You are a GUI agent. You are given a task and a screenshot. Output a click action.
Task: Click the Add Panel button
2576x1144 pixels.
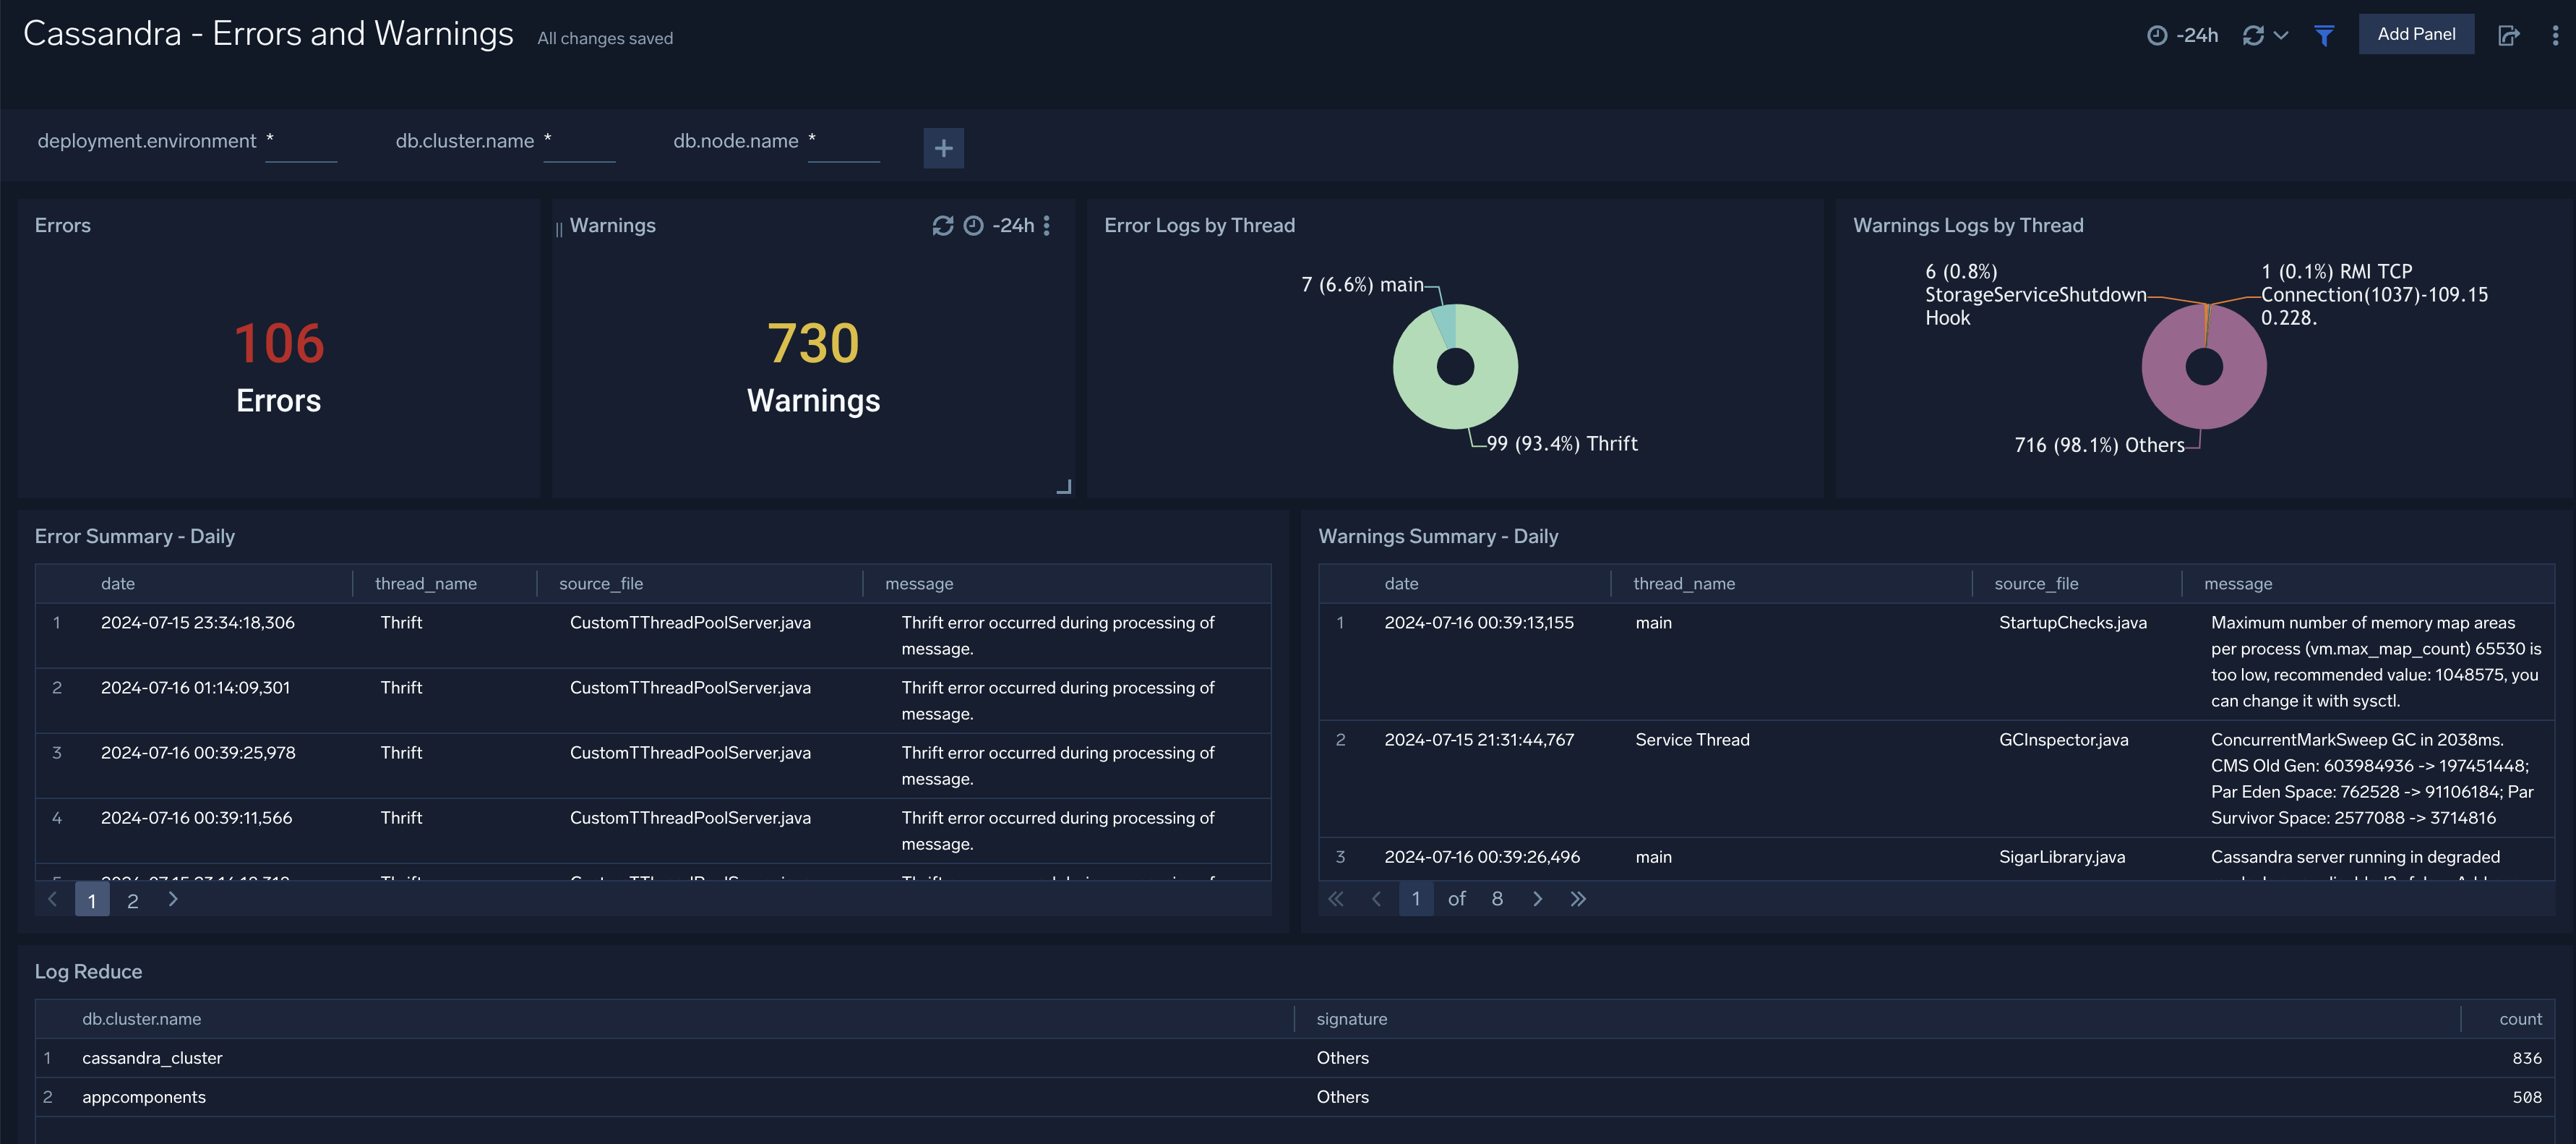[x=2415, y=34]
